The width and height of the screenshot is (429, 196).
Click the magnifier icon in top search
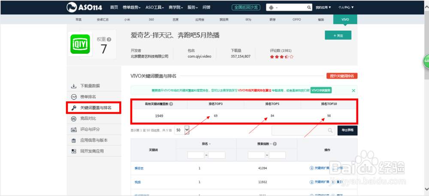(x=309, y=8)
